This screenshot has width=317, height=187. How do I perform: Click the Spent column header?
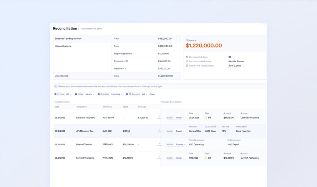(x=125, y=107)
